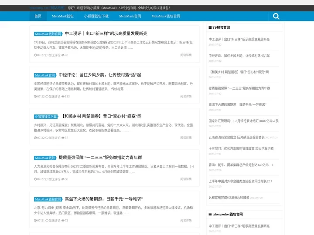Click summary text starting 人力资源和社会保障部
The image size is (314, 235).
tap(114, 169)
